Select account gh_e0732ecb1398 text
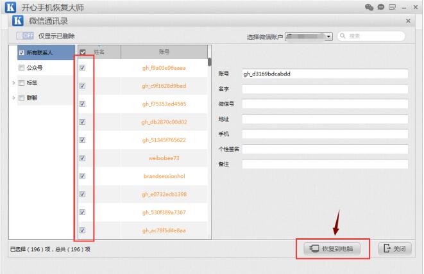 (164, 195)
